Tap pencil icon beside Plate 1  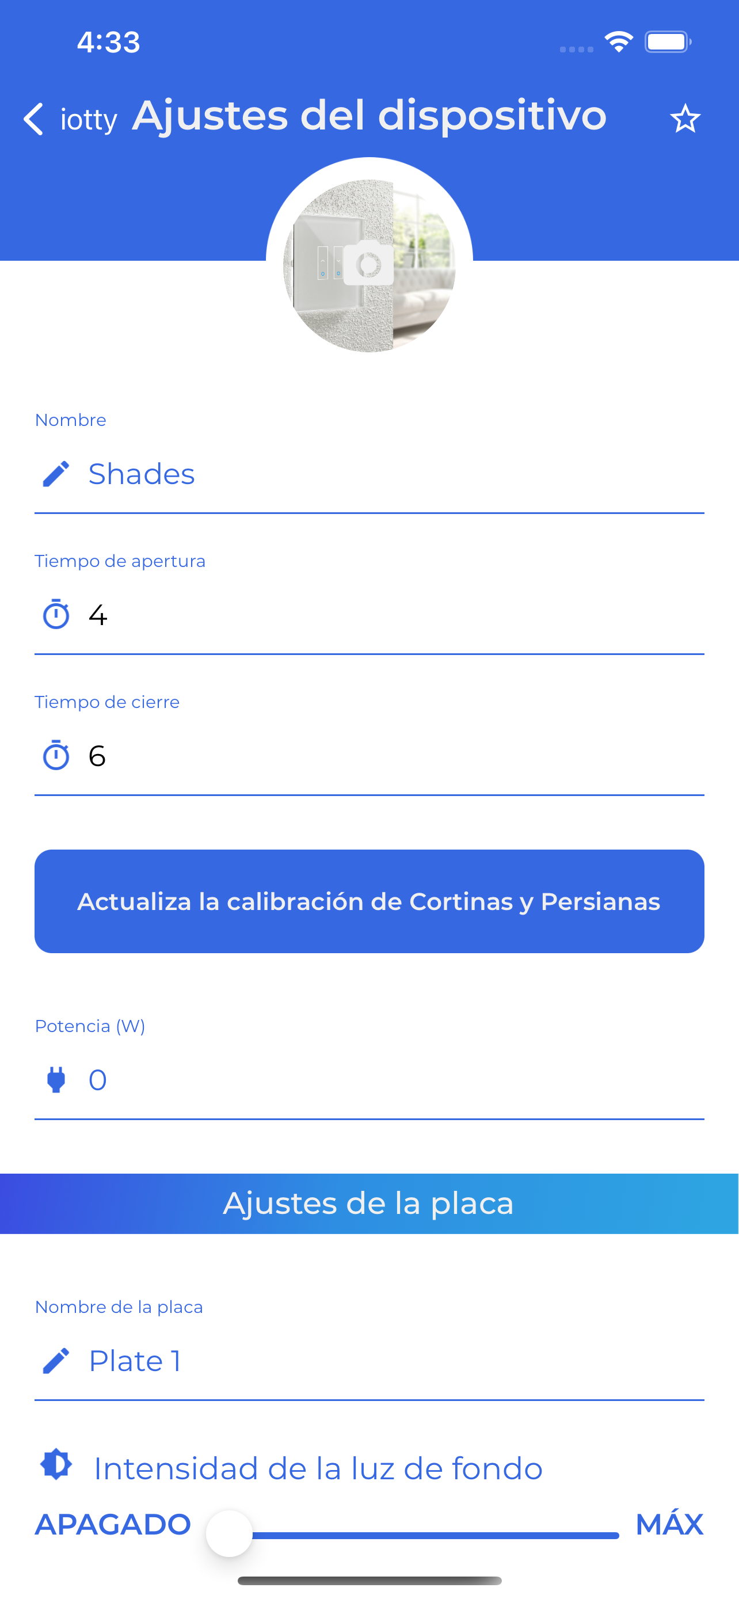[x=56, y=1361]
